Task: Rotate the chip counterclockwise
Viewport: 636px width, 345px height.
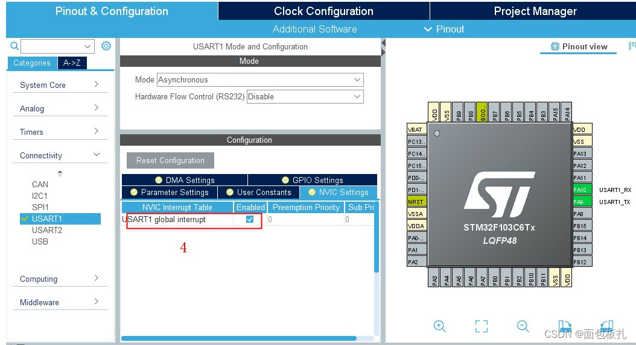Action: tap(606, 326)
